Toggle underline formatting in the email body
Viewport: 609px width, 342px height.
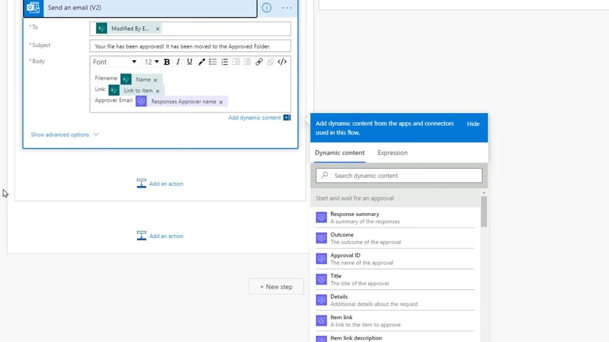(x=189, y=62)
